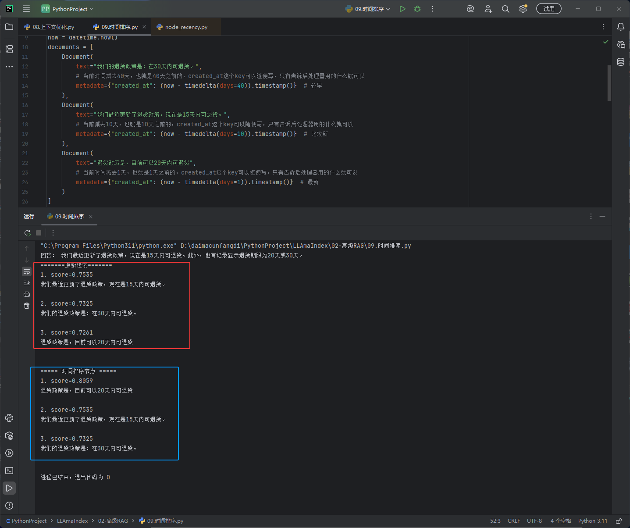This screenshot has height=528, width=630.
Task: Change CRLF line separator setting
Action: point(514,521)
